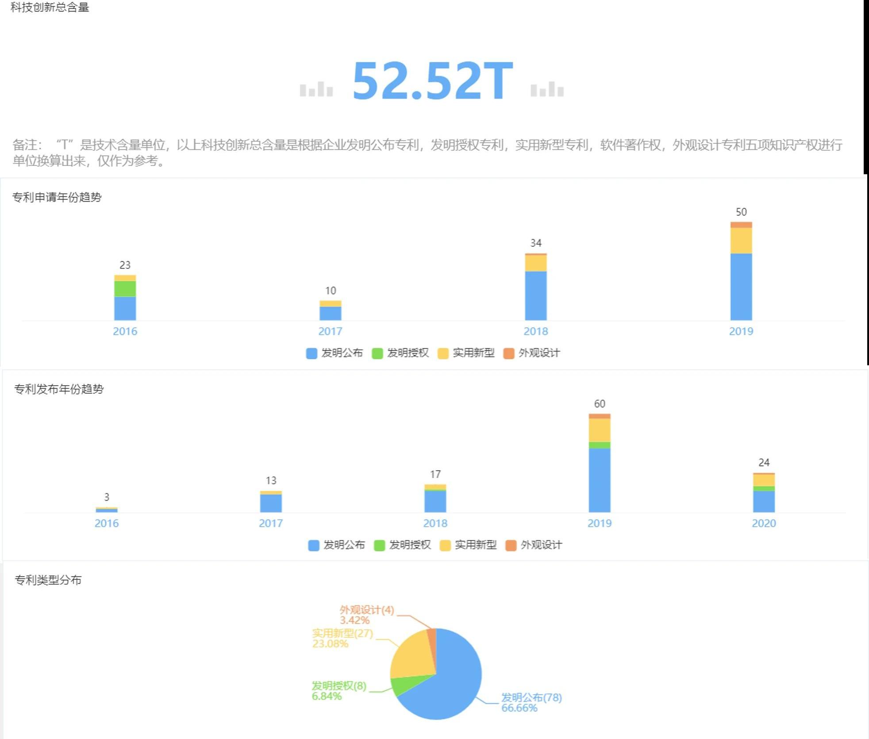
Task: Click the 外观设计(4) pie label
Action: [x=367, y=610]
